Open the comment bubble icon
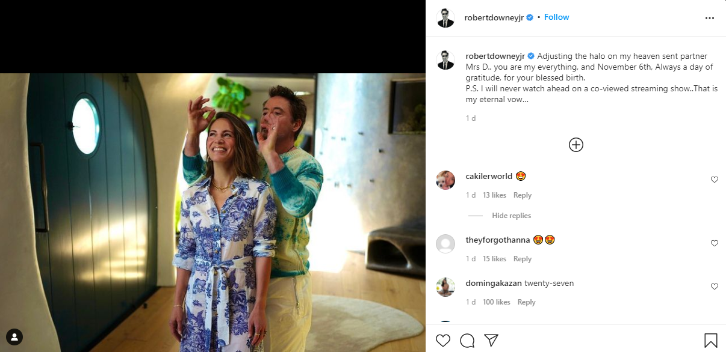 click(467, 341)
